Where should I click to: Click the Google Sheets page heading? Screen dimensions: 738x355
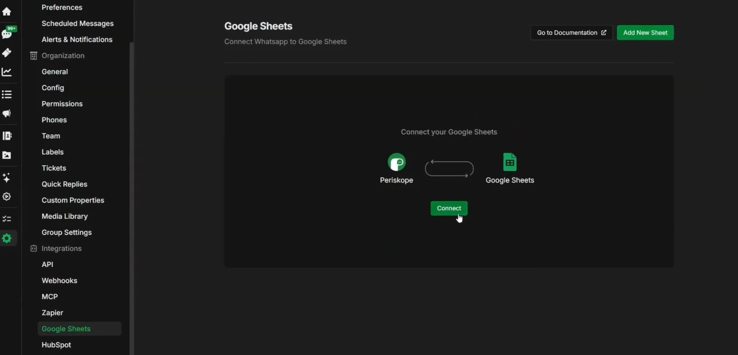[258, 26]
